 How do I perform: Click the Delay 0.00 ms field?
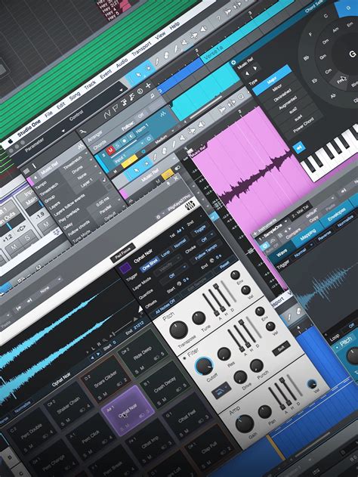point(103,202)
